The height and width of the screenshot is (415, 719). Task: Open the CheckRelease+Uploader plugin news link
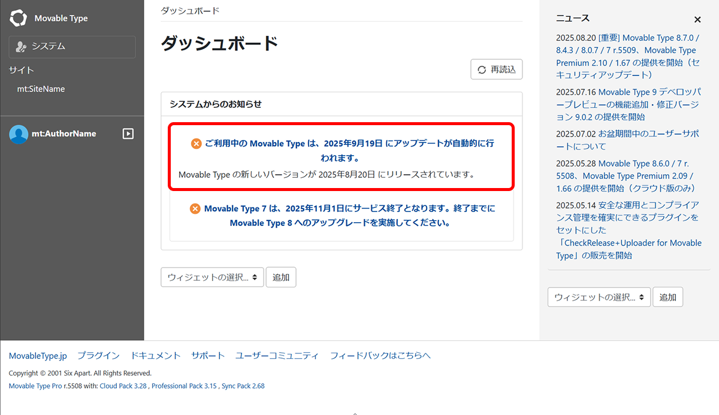(629, 230)
